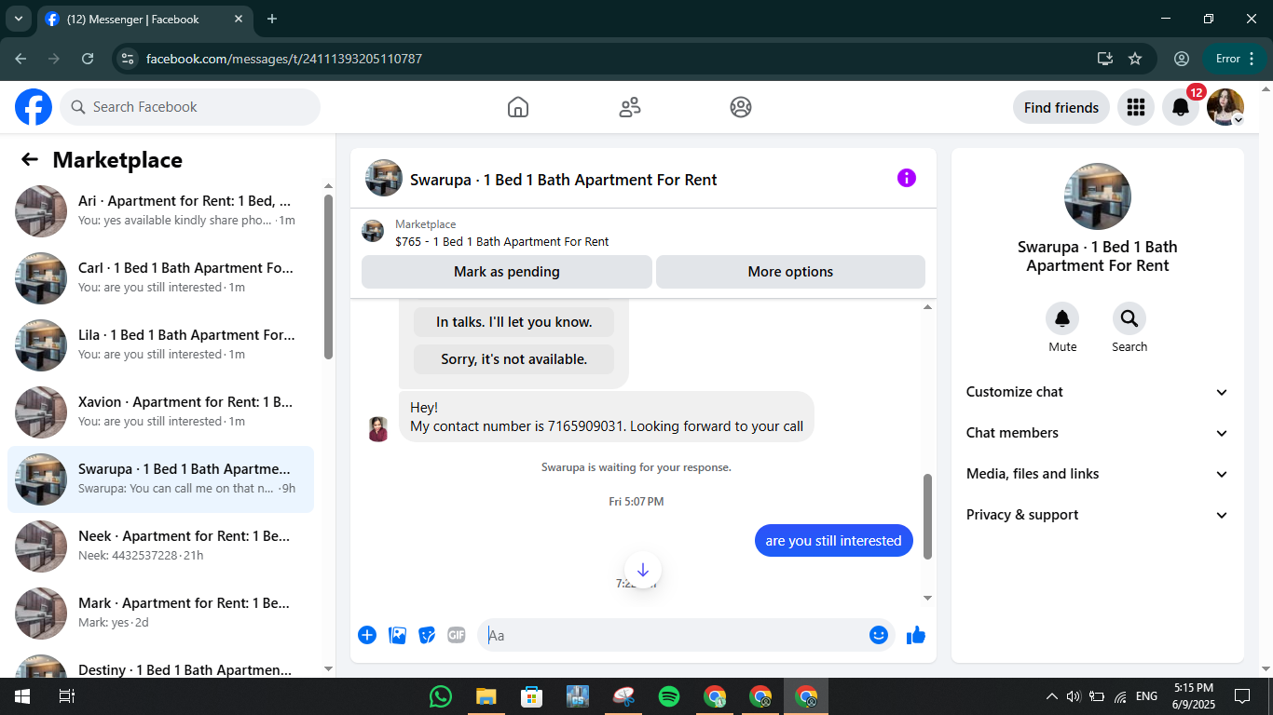Jump to latest message with down arrow
Screen dimensions: 1273x715
[x=643, y=570]
